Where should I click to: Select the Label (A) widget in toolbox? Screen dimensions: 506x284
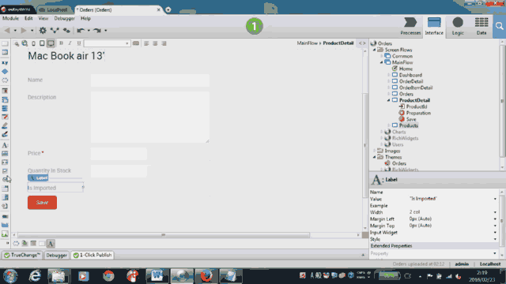tap(5, 145)
